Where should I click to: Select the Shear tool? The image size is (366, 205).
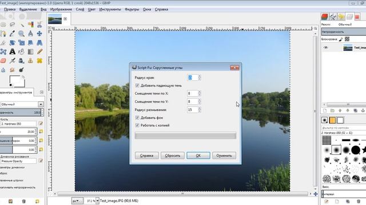coord(30,43)
